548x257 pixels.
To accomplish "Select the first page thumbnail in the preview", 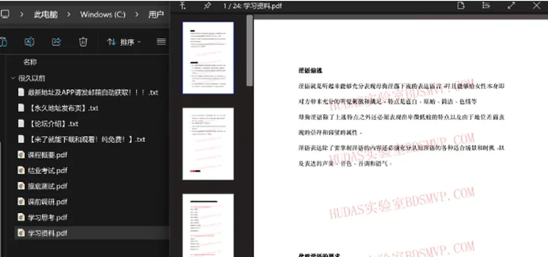I will click(208, 58).
